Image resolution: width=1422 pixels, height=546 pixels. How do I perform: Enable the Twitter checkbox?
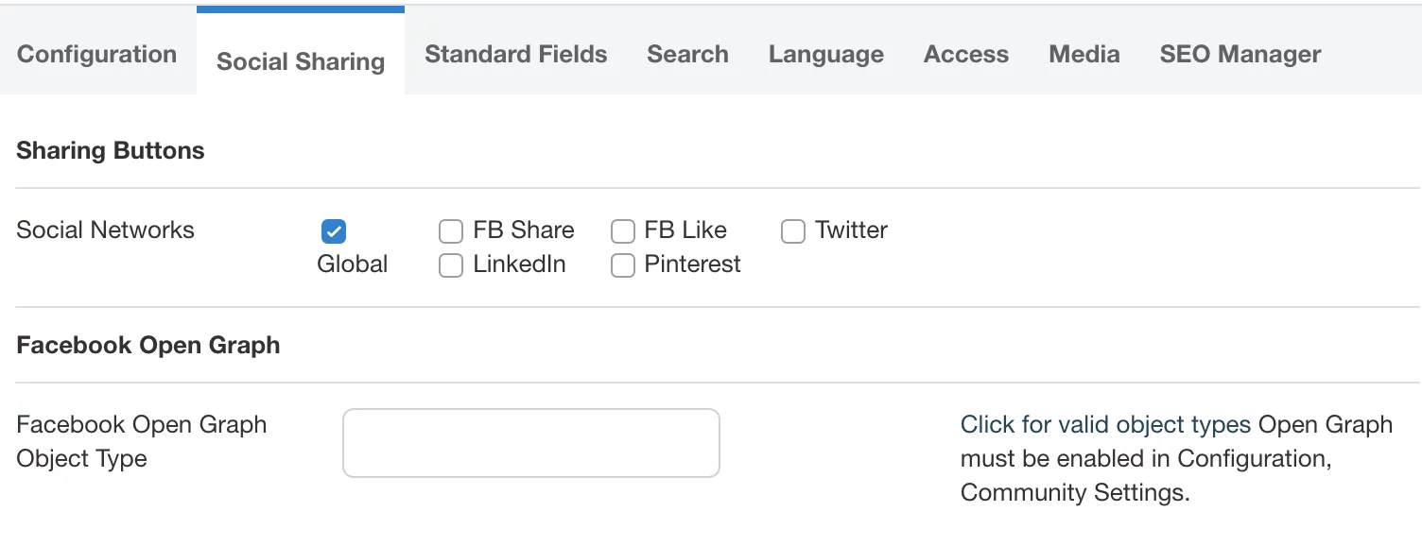(x=792, y=231)
